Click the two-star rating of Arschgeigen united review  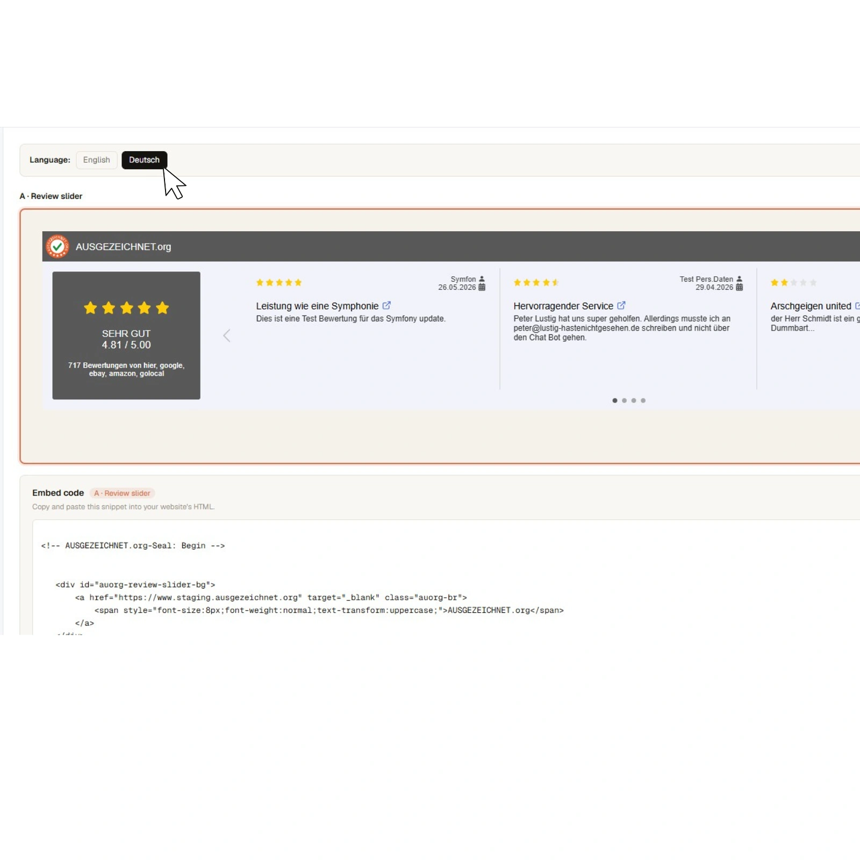click(794, 283)
